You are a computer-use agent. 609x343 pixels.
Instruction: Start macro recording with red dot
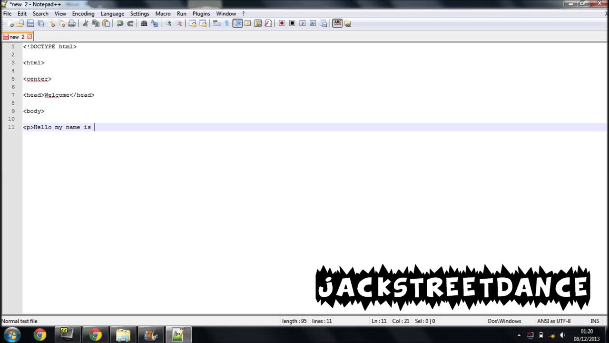point(282,23)
